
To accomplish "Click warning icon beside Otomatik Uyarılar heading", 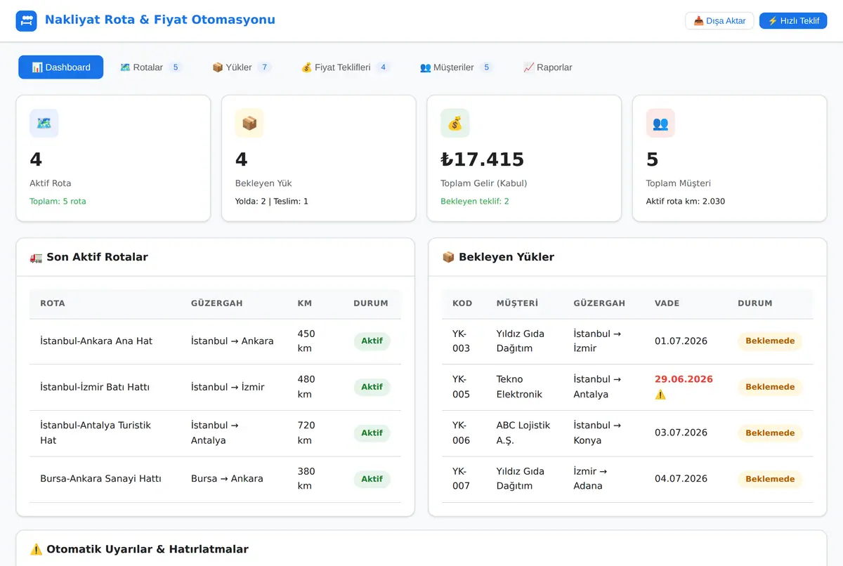I will [x=36, y=549].
